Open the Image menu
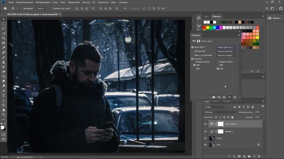Screen dimensions: 284x159 (x=43, y=2)
